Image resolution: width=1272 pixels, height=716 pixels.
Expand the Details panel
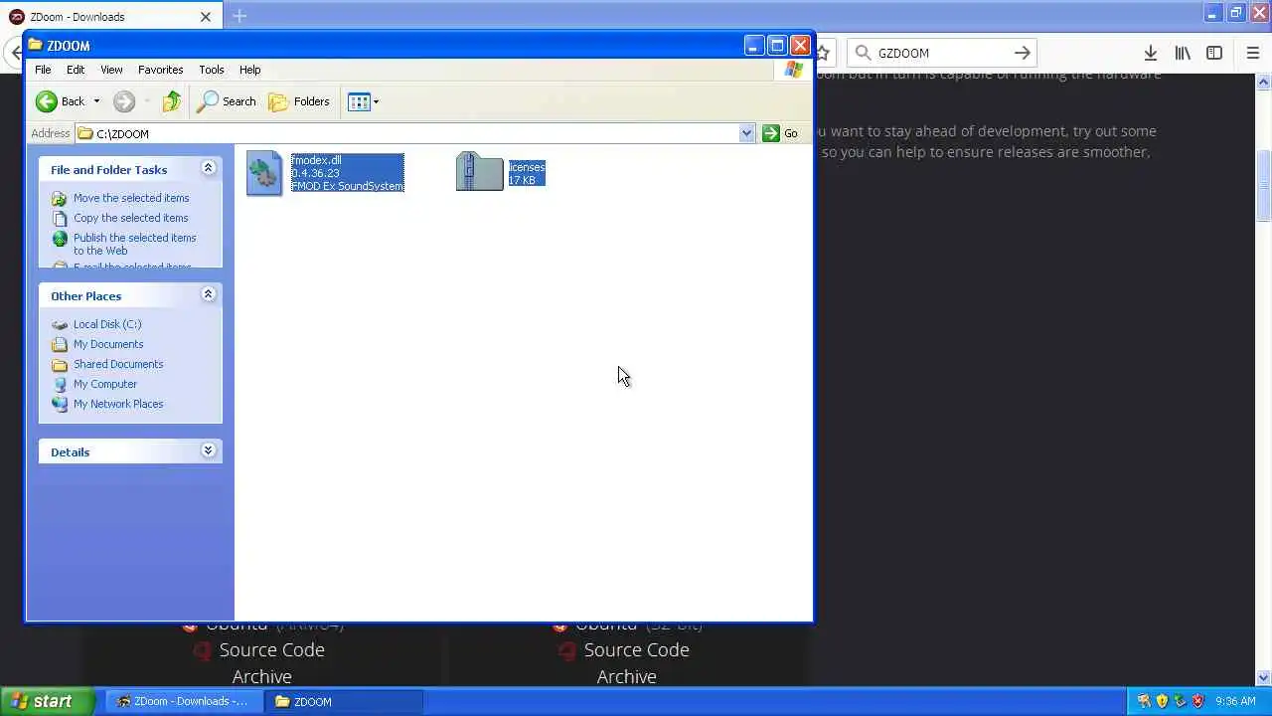pyautogui.click(x=208, y=450)
